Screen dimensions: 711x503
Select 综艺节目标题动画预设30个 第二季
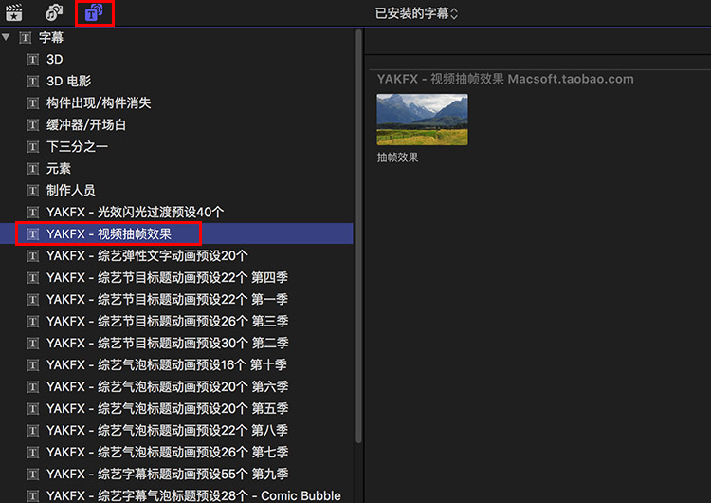pyautogui.click(x=176, y=343)
